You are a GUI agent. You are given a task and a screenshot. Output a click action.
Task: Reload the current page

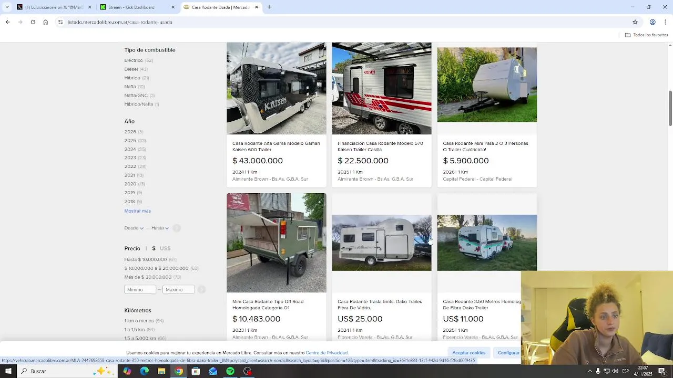33,22
